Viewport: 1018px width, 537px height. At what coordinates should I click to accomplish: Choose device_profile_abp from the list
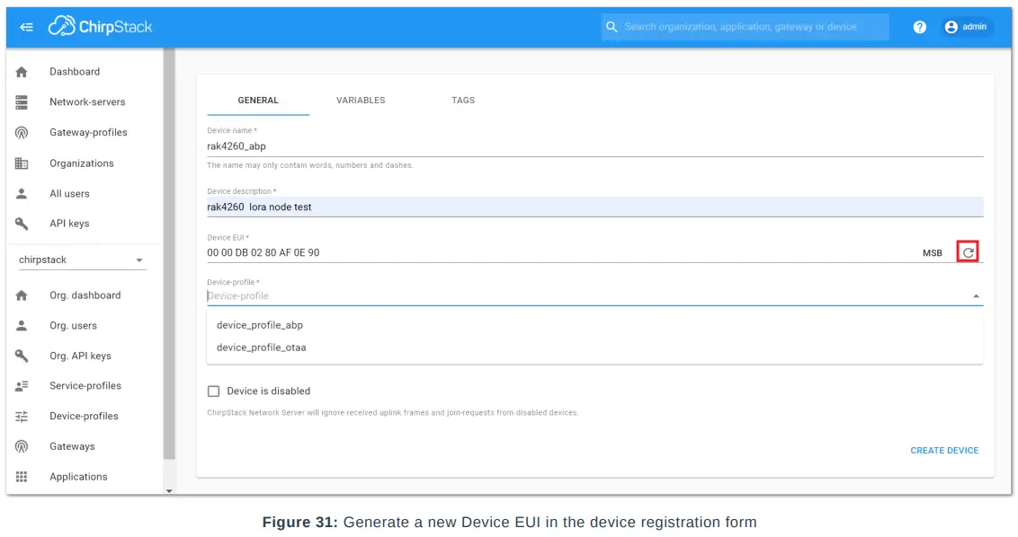[260, 325]
